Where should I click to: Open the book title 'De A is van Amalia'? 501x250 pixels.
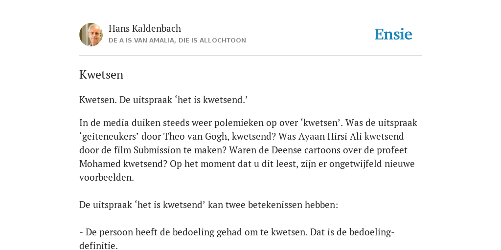pos(177,41)
